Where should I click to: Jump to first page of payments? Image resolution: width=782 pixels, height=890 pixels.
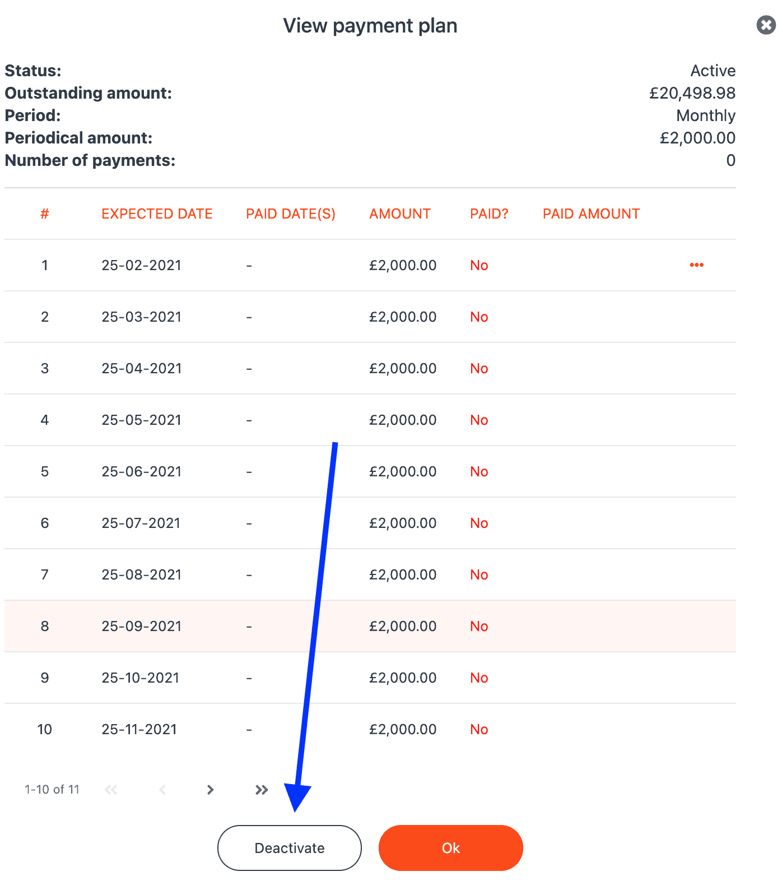111,790
